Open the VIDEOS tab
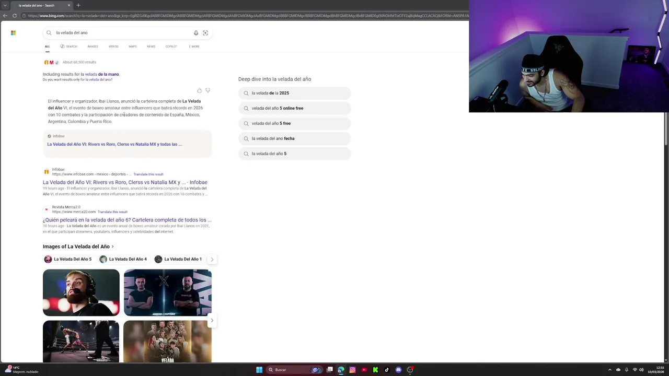Viewport: 669px width, 376px height. click(x=113, y=46)
